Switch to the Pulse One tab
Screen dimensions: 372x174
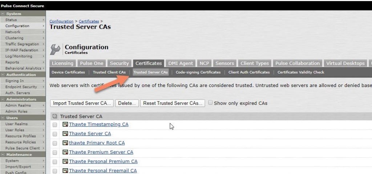92,63
